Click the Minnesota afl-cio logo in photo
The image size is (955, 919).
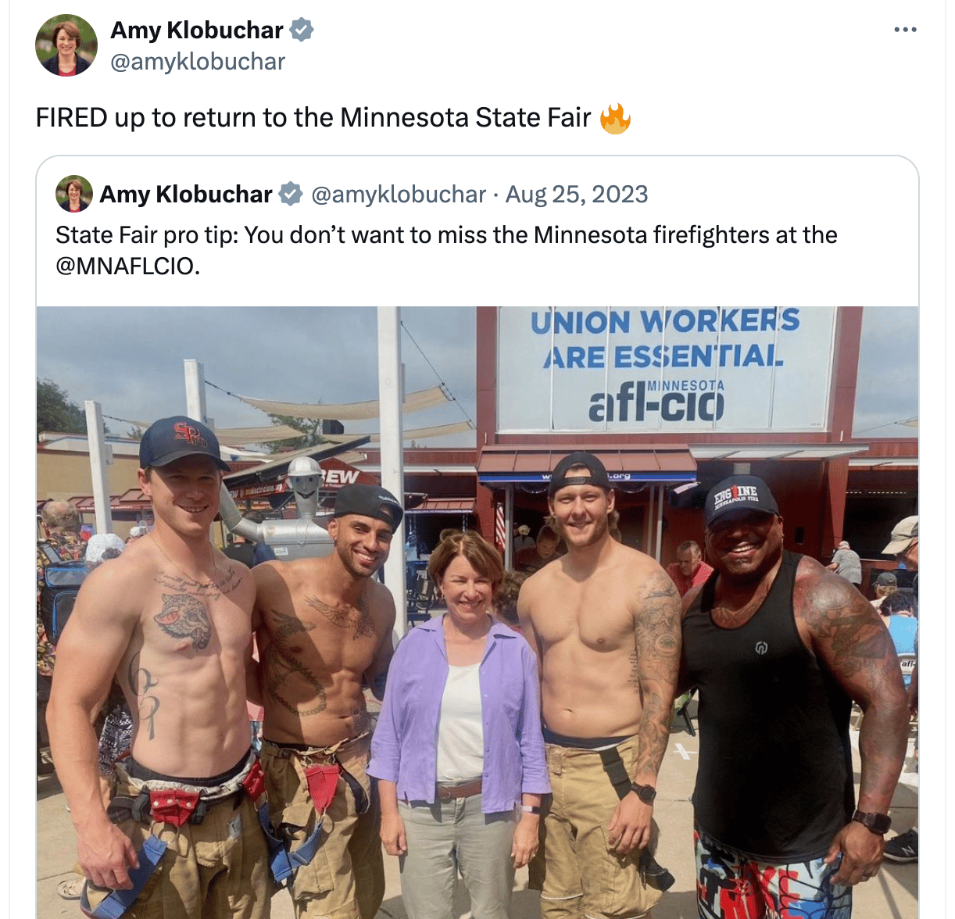click(656, 401)
